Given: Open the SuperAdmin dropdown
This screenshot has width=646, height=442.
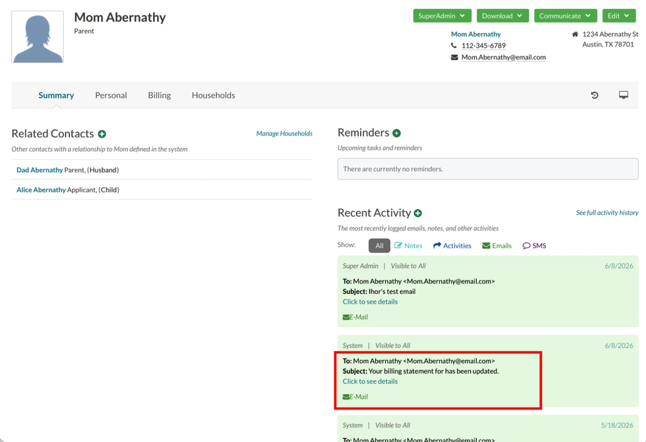Looking at the screenshot, I should [442, 16].
